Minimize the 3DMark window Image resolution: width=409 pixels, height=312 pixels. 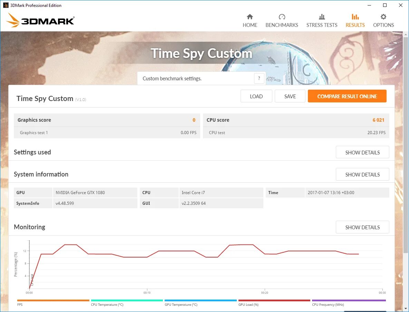369,5
